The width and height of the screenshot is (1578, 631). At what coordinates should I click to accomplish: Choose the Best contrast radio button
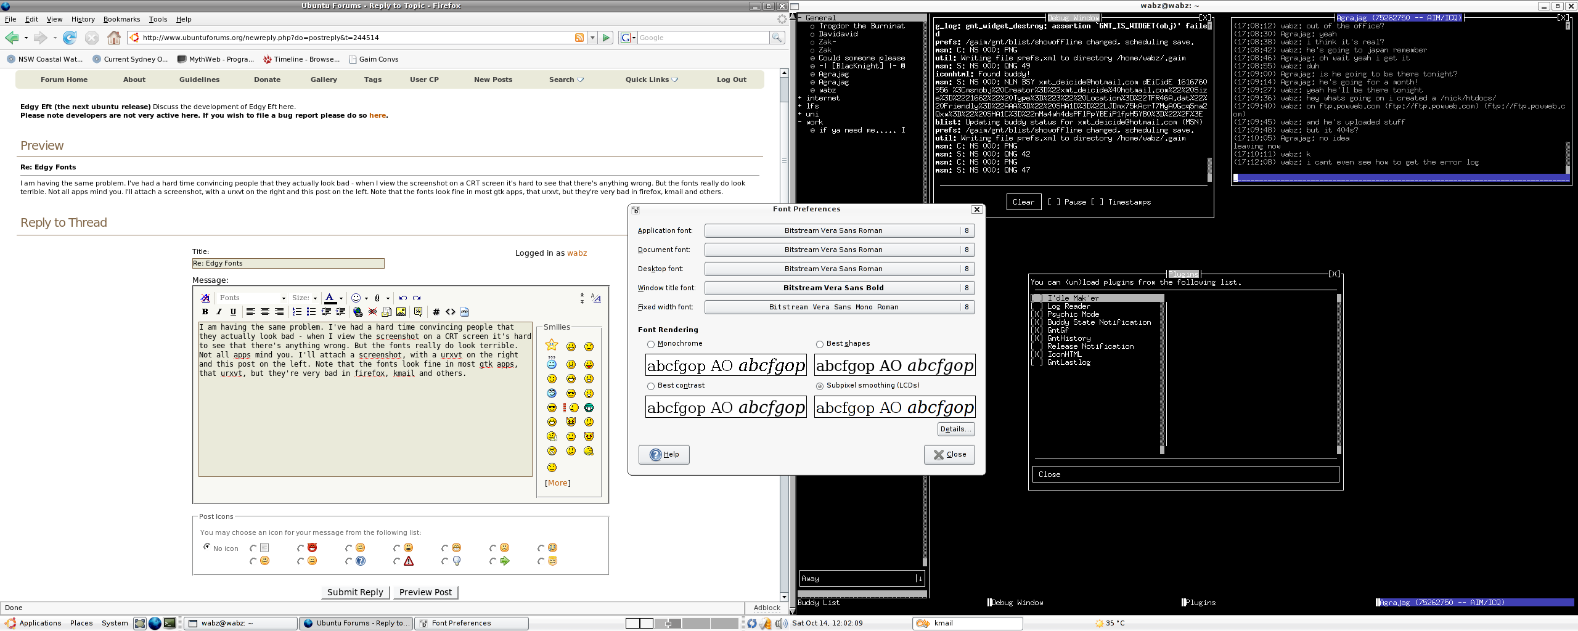click(x=650, y=386)
